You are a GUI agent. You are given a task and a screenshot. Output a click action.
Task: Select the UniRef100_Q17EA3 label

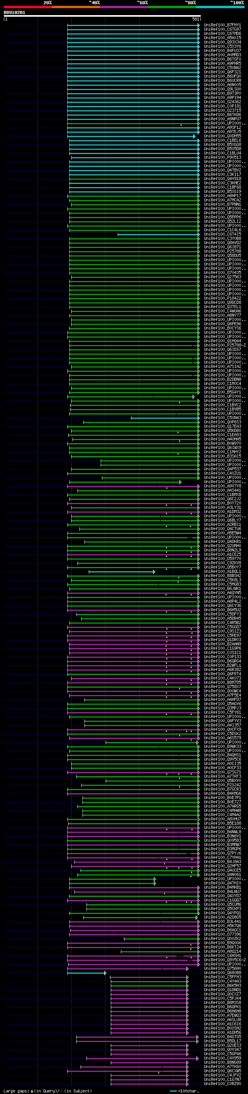[222, 426]
